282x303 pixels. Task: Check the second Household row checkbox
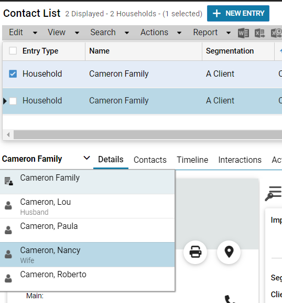[13, 101]
